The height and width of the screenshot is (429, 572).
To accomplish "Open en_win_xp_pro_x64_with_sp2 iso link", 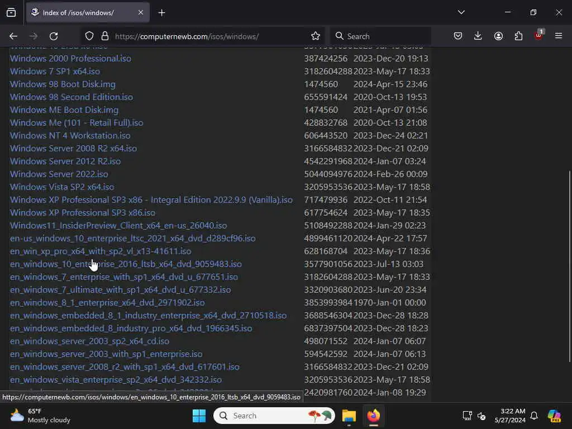I will point(101,251).
